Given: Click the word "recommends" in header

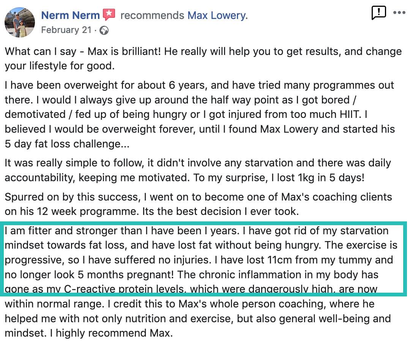Looking at the screenshot, I should click(152, 16).
